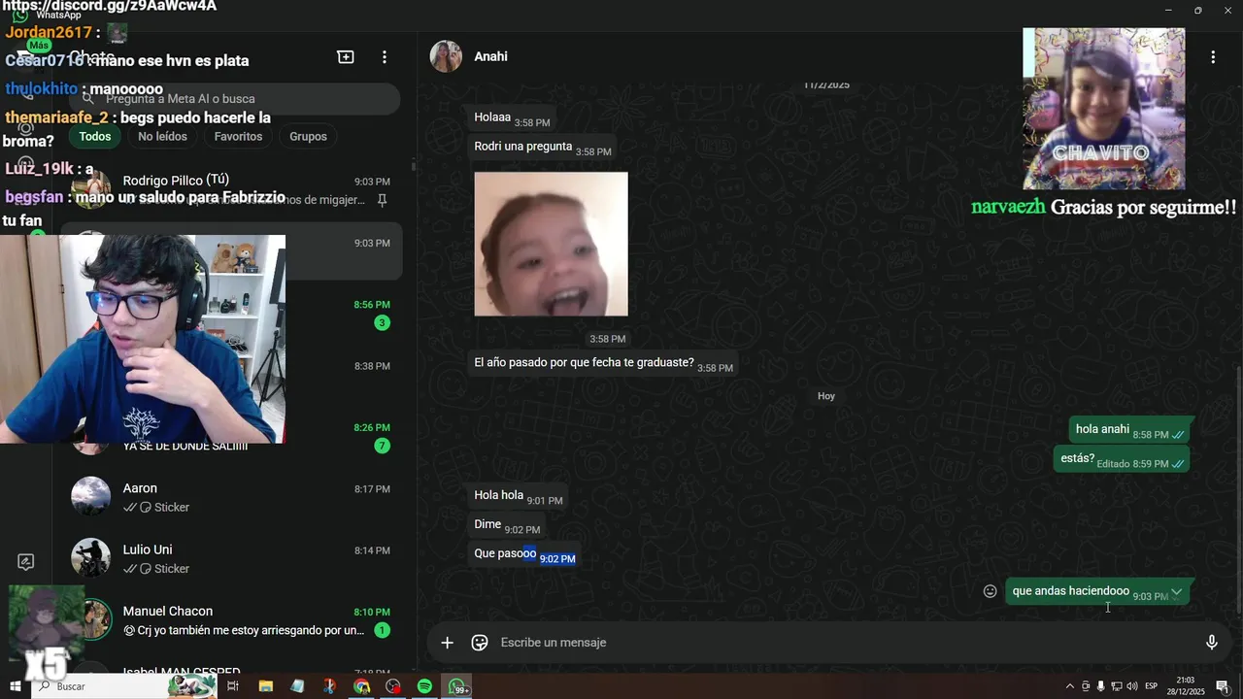
Task: Select the No leídos filter
Action: tap(162, 137)
